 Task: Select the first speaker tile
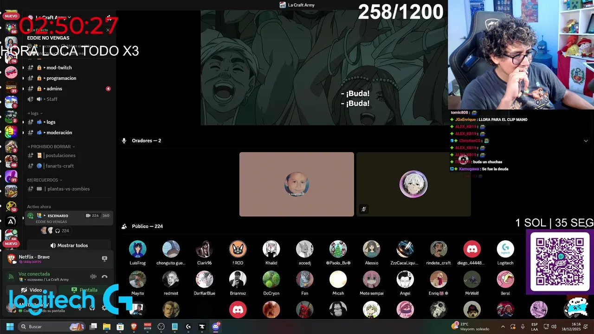click(x=297, y=184)
